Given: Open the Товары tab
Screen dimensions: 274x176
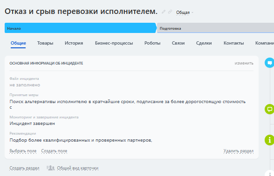Looking at the screenshot, I should (x=45, y=43).
